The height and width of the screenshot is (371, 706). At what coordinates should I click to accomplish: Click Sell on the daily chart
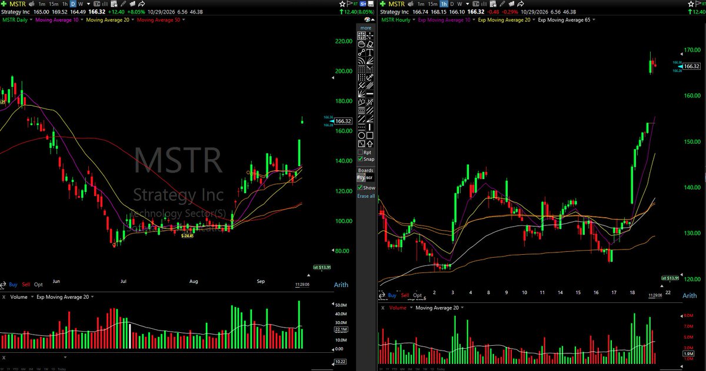coord(26,285)
